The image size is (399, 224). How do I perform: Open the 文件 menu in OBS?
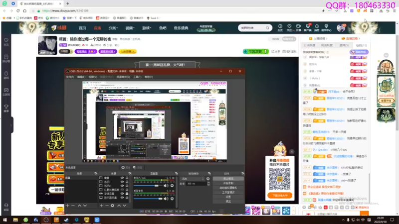click(x=70, y=77)
